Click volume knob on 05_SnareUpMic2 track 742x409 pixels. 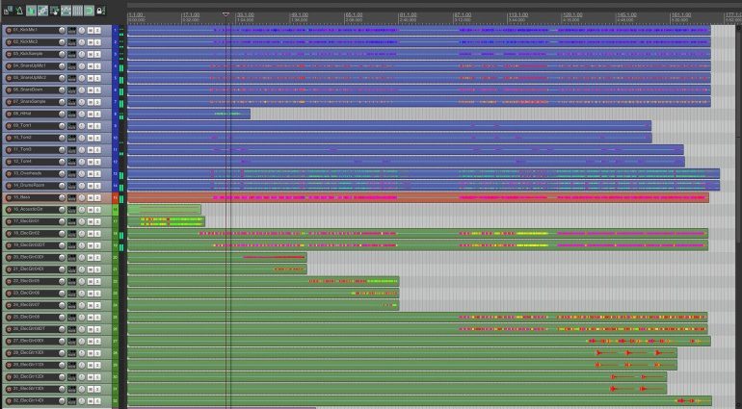click(62, 78)
